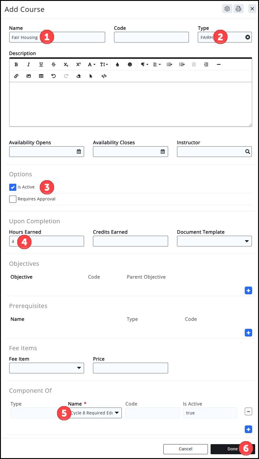Image resolution: width=259 pixels, height=459 pixels.
Task: Open the emoticon picker in editor toolbar
Action: [130, 65]
